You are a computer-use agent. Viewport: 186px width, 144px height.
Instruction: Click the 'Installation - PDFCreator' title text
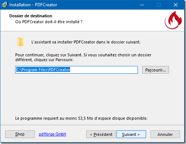tap(33, 5)
